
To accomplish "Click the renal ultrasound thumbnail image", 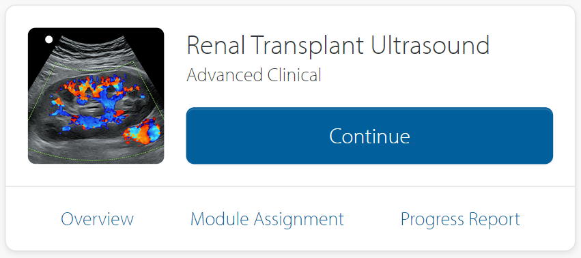I will pos(96,96).
